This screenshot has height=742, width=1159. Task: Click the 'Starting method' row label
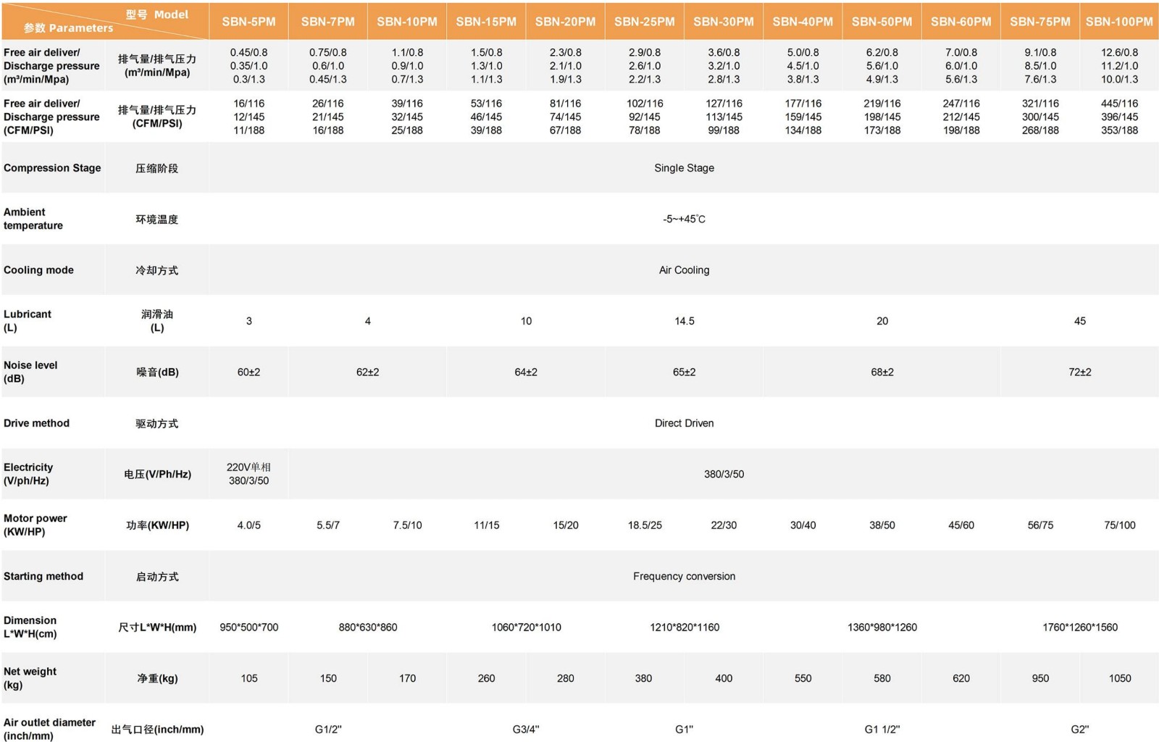[x=43, y=576]
